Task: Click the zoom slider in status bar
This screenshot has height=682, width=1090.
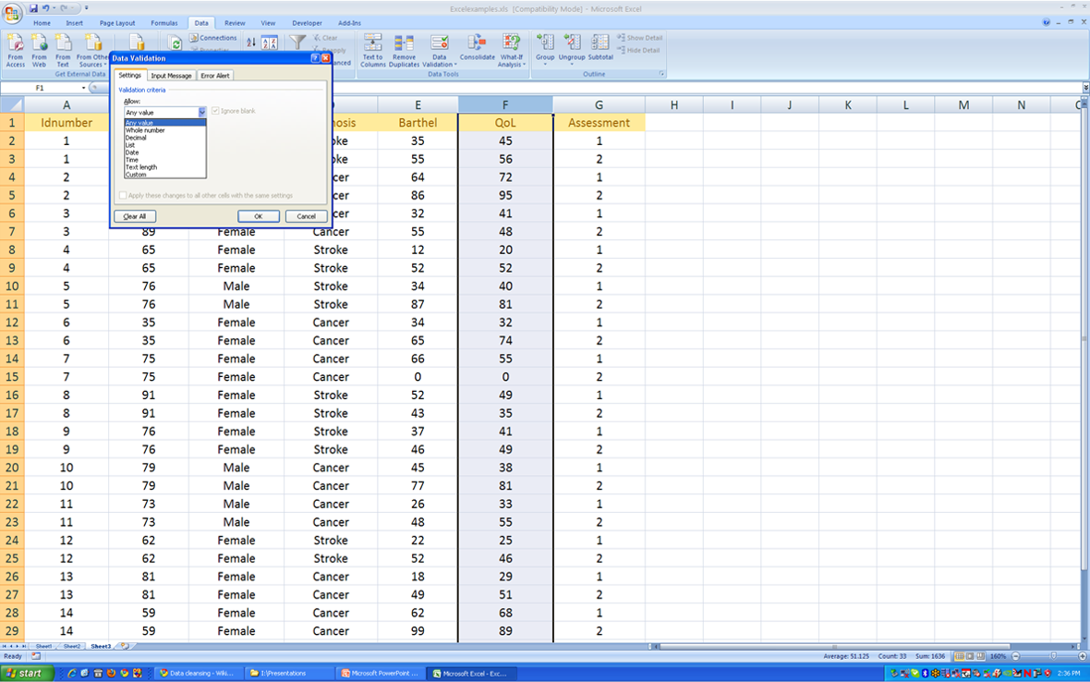Action: 1053,656
